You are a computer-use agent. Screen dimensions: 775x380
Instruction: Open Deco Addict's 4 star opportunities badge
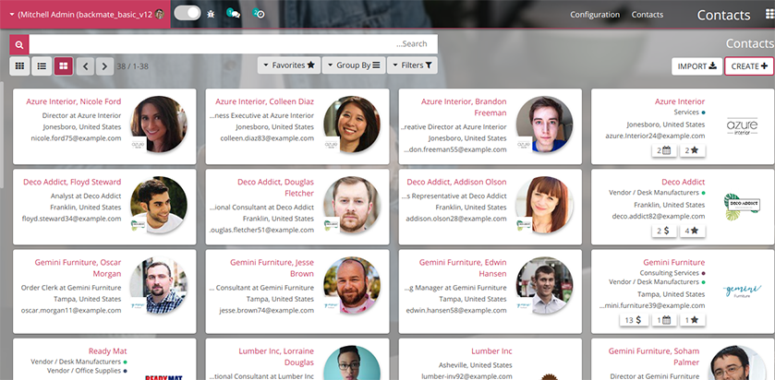693,231
